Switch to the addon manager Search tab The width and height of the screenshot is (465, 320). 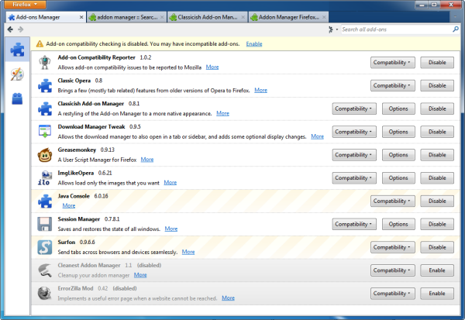pyautogui.click(x=126, y=17)
